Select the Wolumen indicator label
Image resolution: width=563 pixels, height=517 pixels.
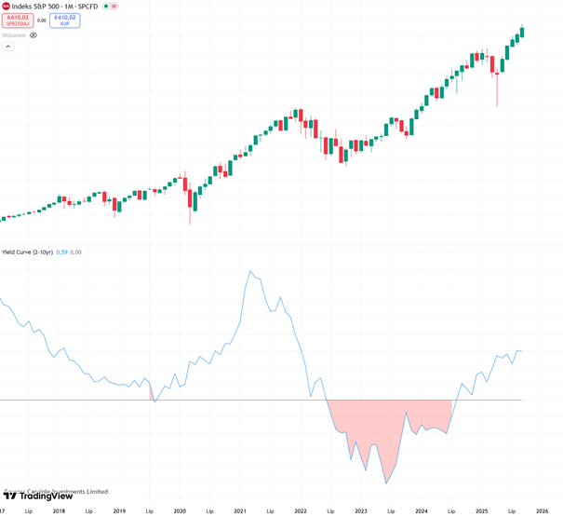point(13,35)
